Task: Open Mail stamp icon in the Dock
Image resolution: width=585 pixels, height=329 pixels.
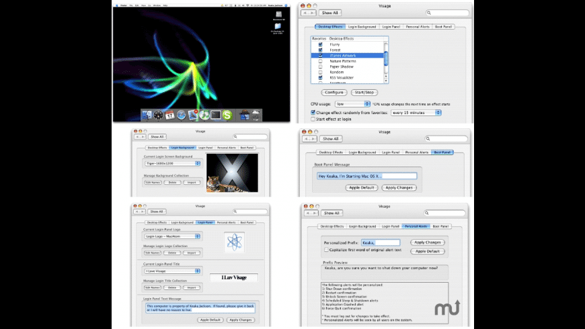Action: click(193, 115)
